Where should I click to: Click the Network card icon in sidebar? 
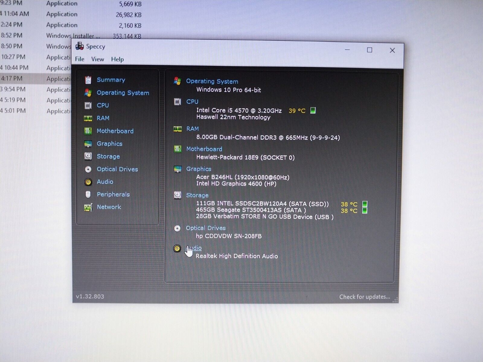(88, 207)
